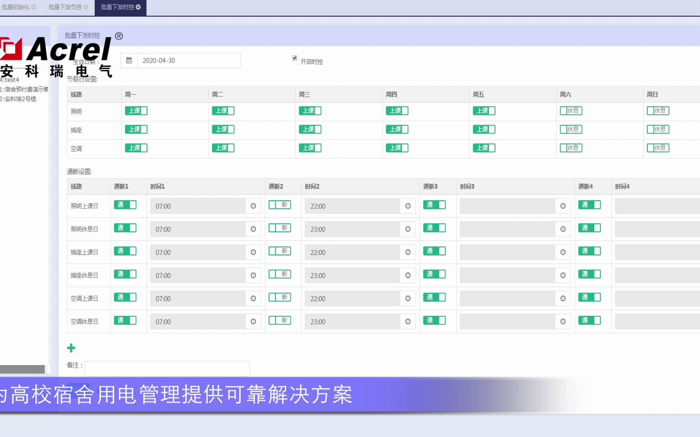
Task: Click the green plus add-row icon
Action: click(71, 348)
